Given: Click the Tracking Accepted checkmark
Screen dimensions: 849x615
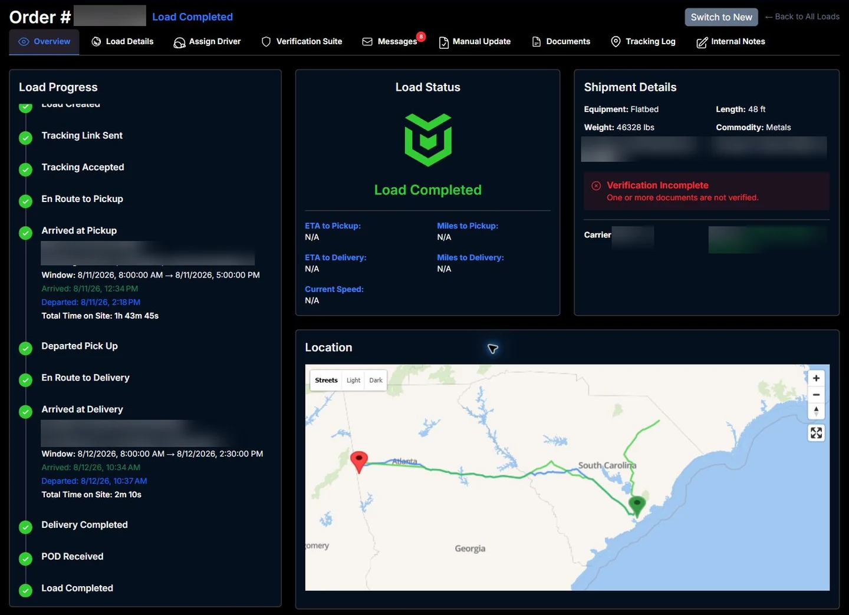Looking at the screenshot, I should tap(25, 170).
